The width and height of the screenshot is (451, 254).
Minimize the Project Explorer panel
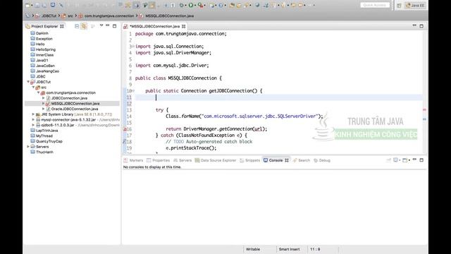click(108, 25)
